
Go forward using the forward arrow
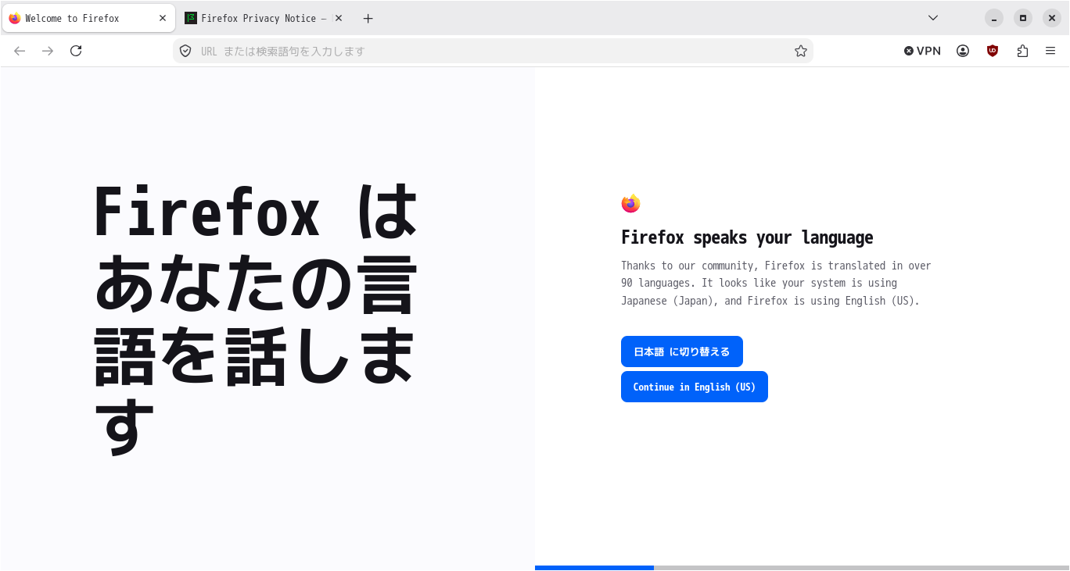(48, 51)
